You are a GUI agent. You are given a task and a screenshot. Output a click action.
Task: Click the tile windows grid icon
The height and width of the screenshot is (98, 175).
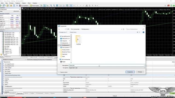[x=57, y=5]
